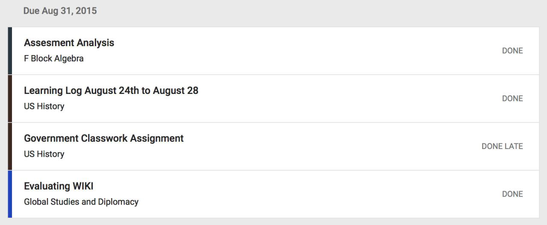Open the Assesment Analysis assignment
The image size is (547, 225).
coord(69,43)
